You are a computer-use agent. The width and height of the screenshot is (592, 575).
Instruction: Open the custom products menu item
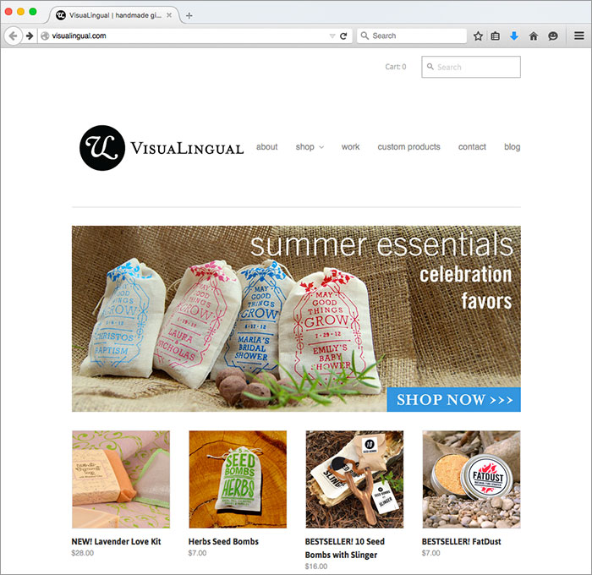point(408,146)
